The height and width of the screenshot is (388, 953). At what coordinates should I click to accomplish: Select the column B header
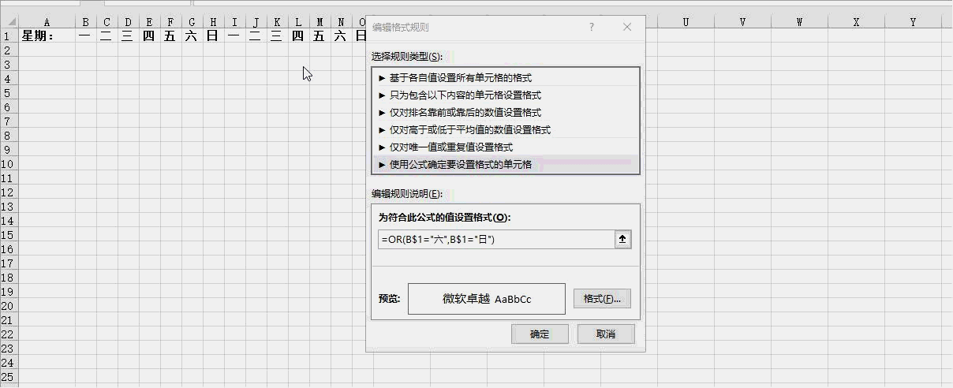[x=85, y=22]
